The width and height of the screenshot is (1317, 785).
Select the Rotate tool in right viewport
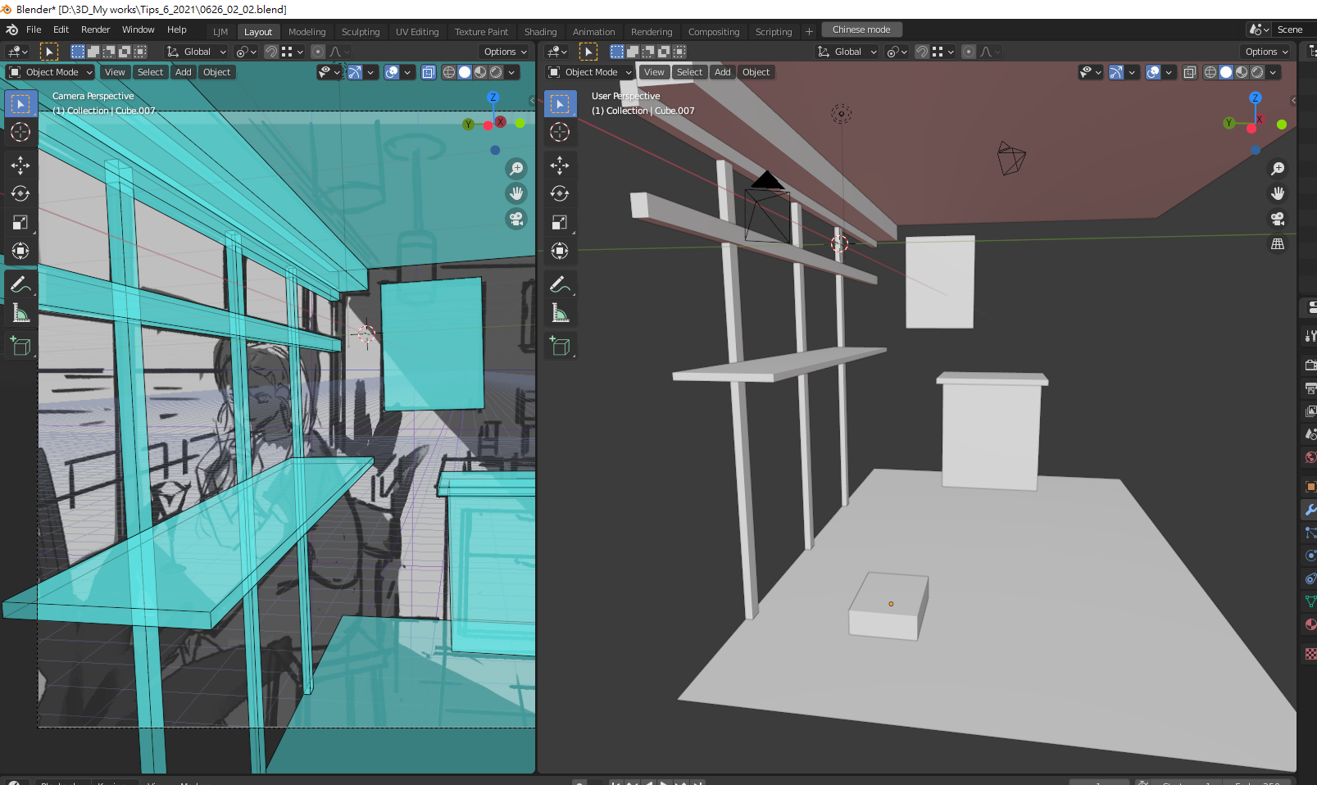coord(560,194)
